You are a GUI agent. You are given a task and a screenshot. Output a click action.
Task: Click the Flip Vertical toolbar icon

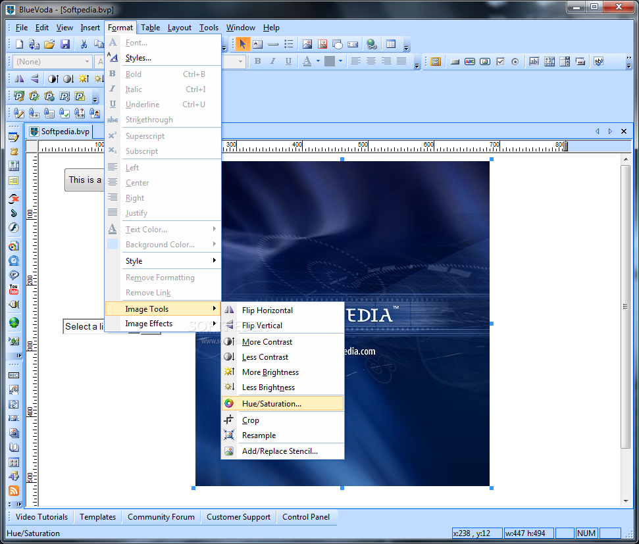[x=35, y=79]
